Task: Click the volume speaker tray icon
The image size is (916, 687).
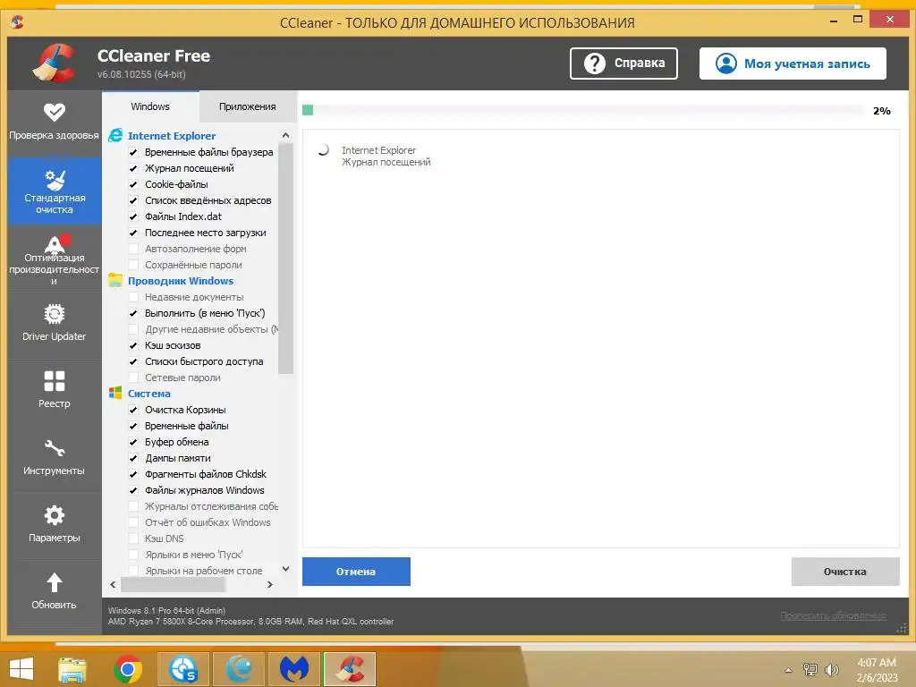Action: coord(831,669)
